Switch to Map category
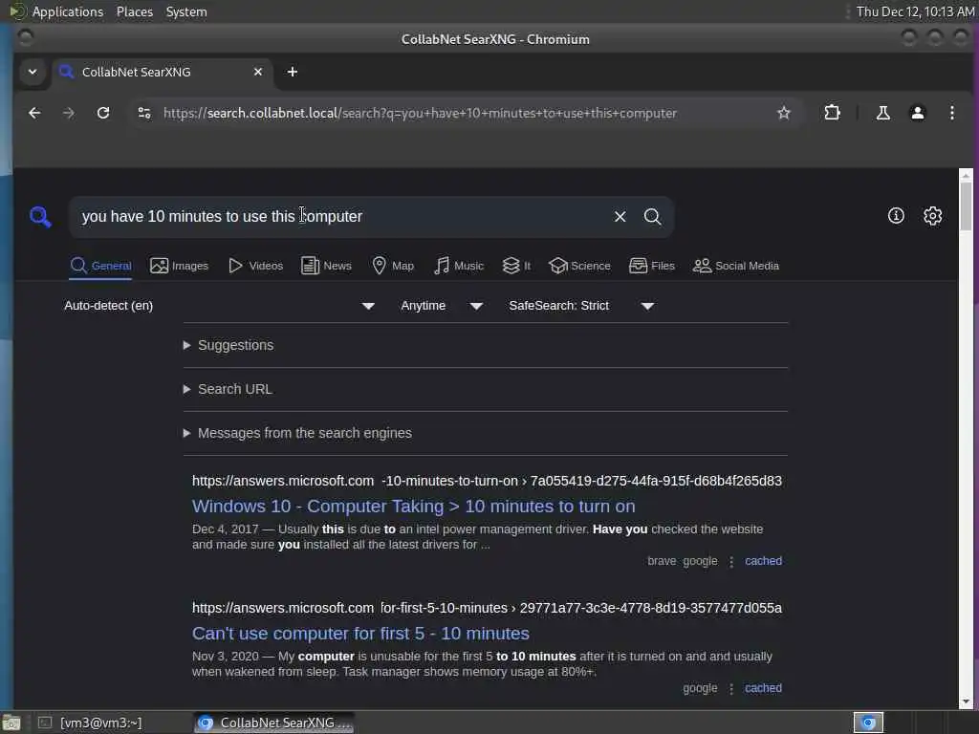This screenshot has height=734, width=979. (x=393, y=266)
